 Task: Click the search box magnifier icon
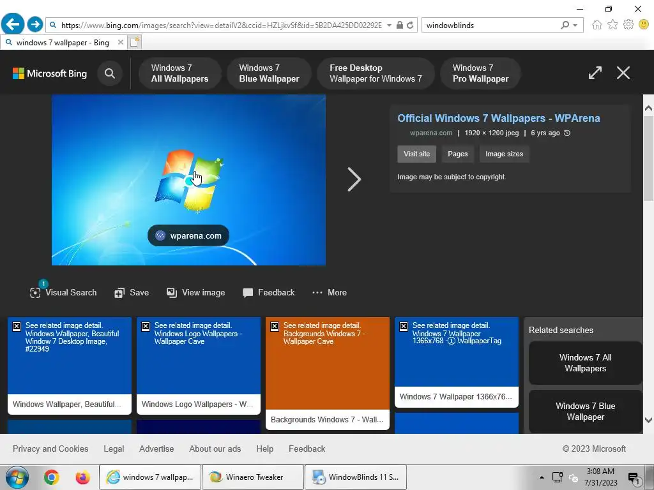(565, 25)
